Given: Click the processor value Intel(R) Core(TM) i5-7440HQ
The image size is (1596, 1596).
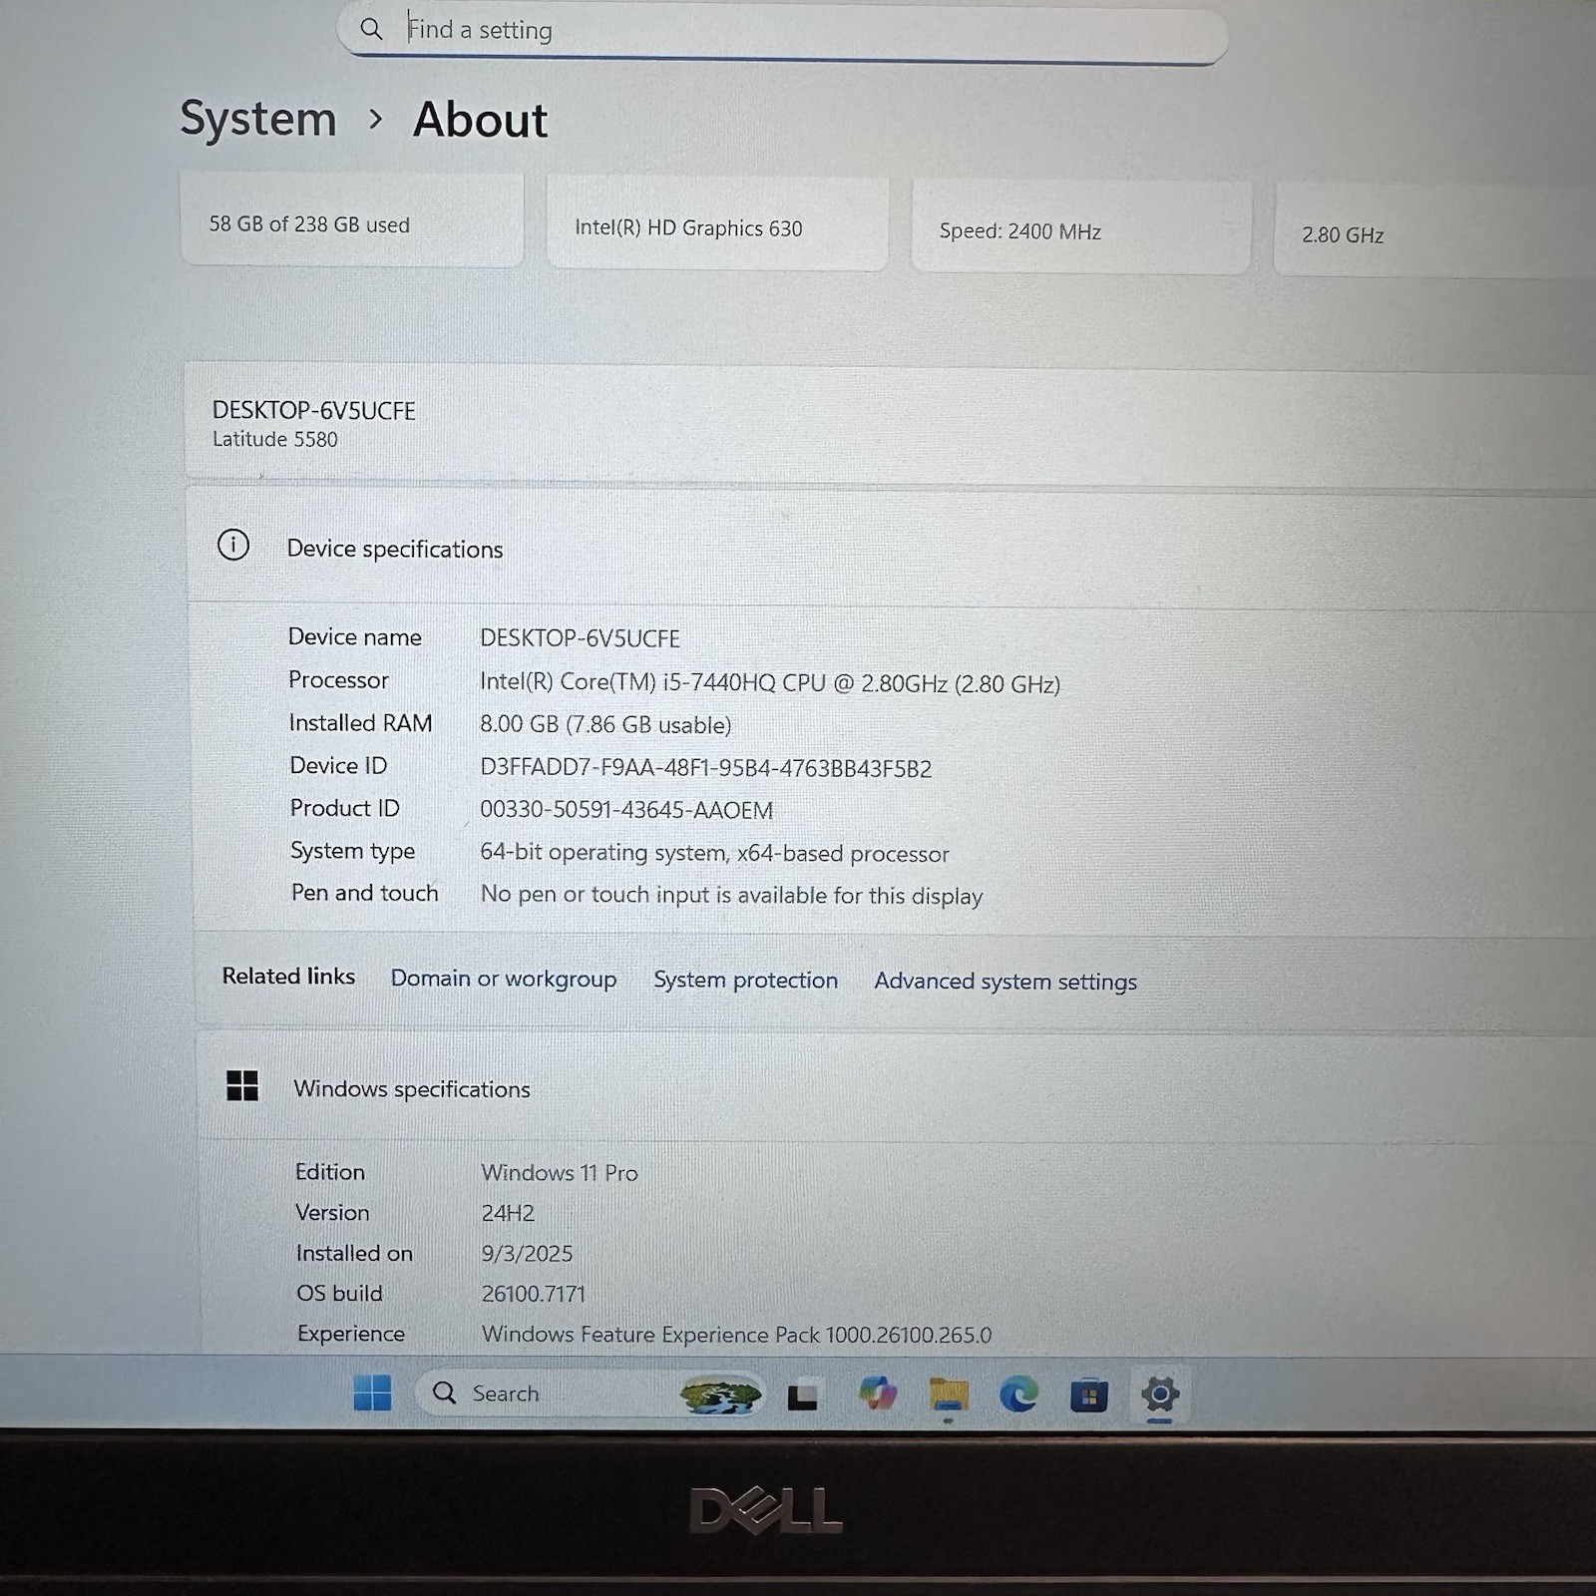Looking at the screenshot, I should (770, 683).
